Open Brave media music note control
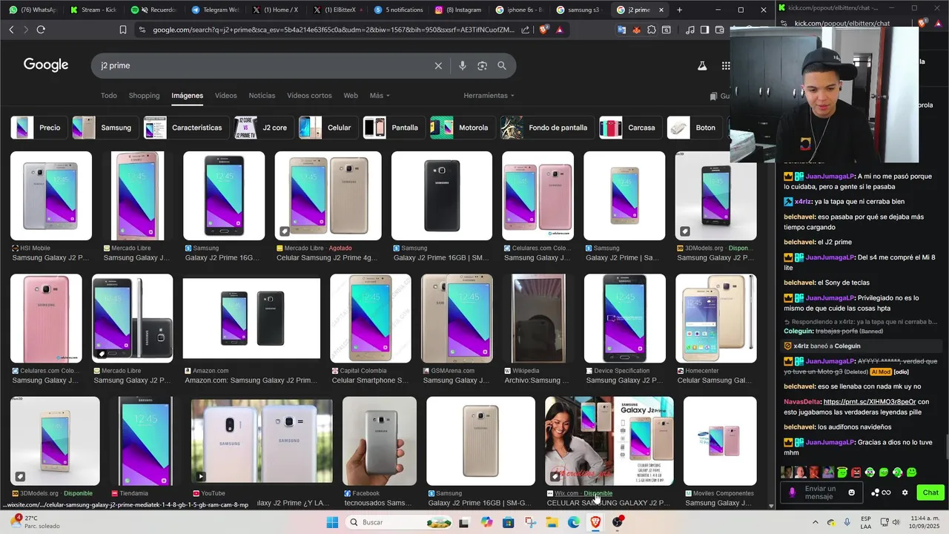Viewport: 949px width, 534px height. [690, 30]
